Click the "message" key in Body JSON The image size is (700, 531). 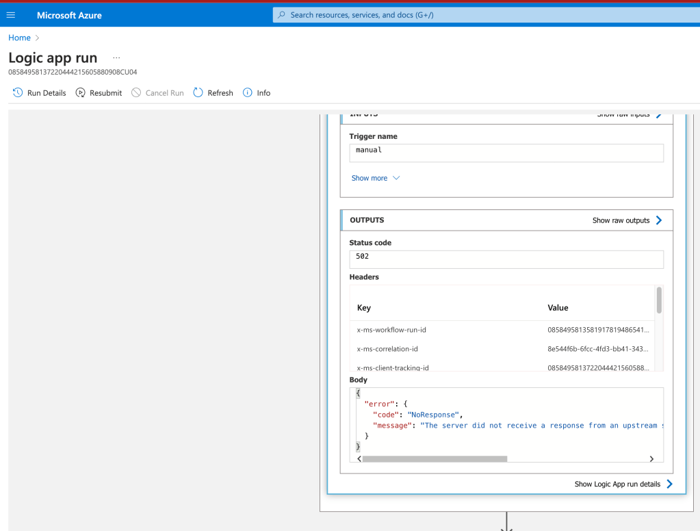click(x=392, y=425)
